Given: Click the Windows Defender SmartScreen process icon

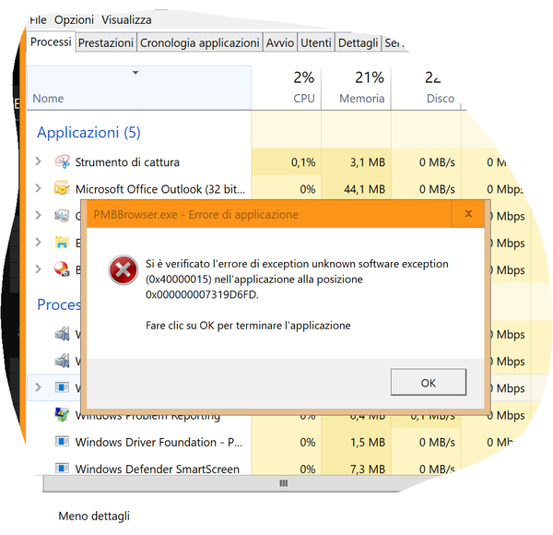Looking at the screenshot, I should pos(62,468).
